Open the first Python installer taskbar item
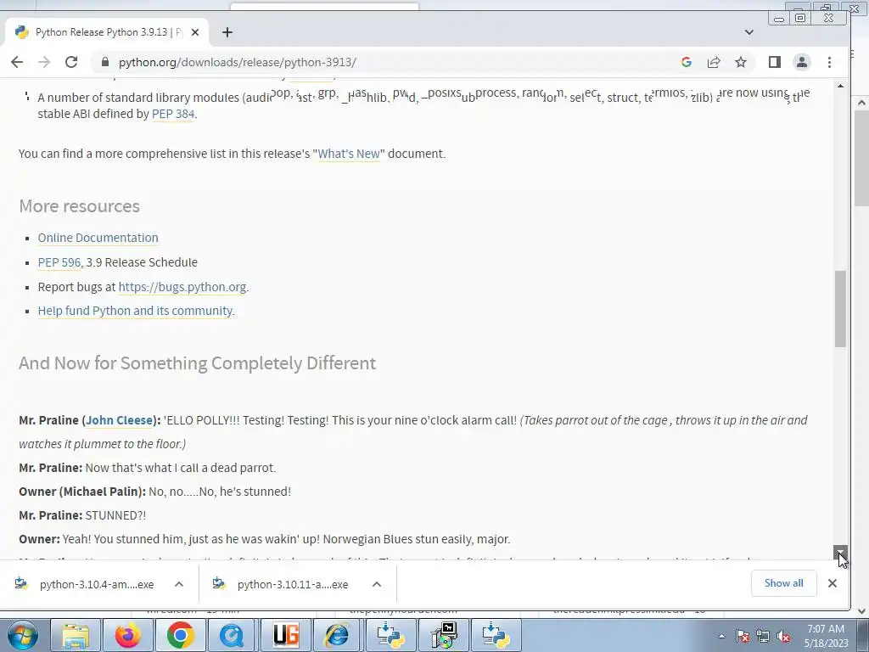Screen dimensions: 869x652 390,635
